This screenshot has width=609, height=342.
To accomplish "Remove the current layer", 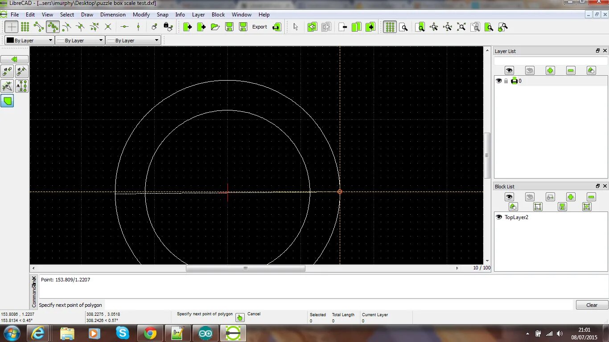I will pos(571,70).
